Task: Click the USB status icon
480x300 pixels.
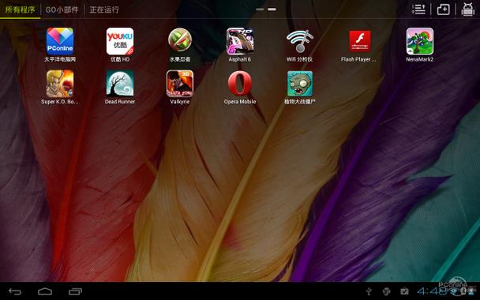Action: pos(369,291)
